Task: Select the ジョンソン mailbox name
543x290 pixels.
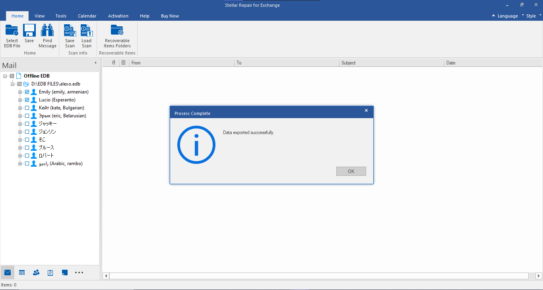Action: (47, 132)
